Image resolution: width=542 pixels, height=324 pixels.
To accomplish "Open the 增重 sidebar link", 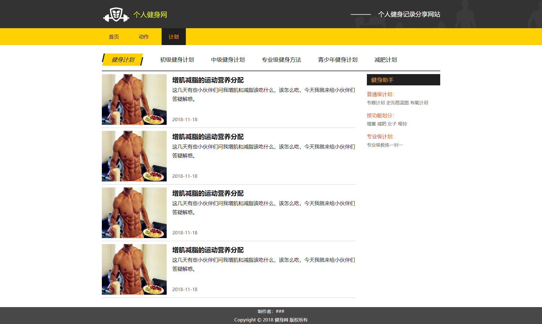I will (371, 124).
